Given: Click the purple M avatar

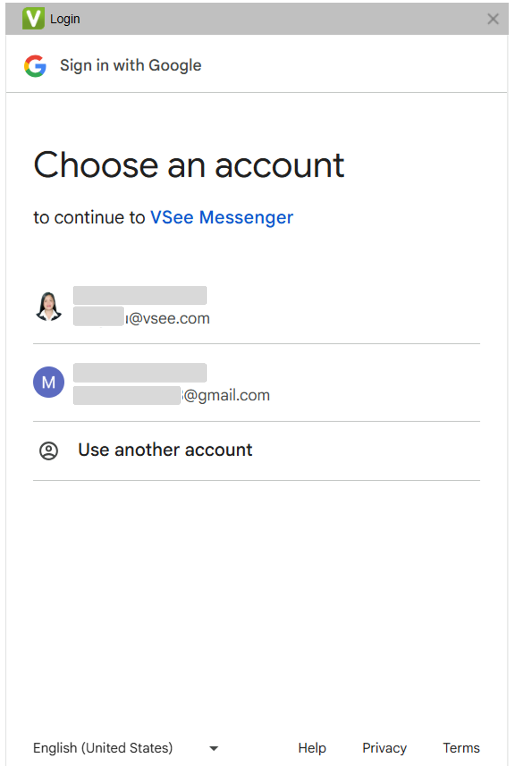Looking at the screenshot, I should tap(49, 382).
